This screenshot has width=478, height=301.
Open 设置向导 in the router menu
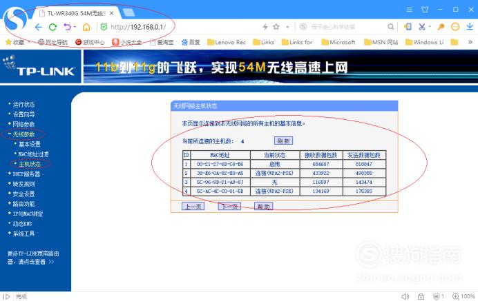click(23, 114)
